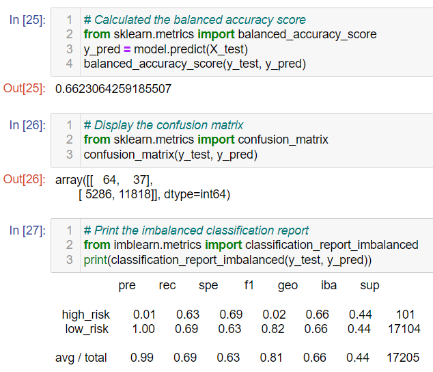Click the avg / total f1 value 0.81
The width and height of the screenshot is (433, 372).
point(271,358)
